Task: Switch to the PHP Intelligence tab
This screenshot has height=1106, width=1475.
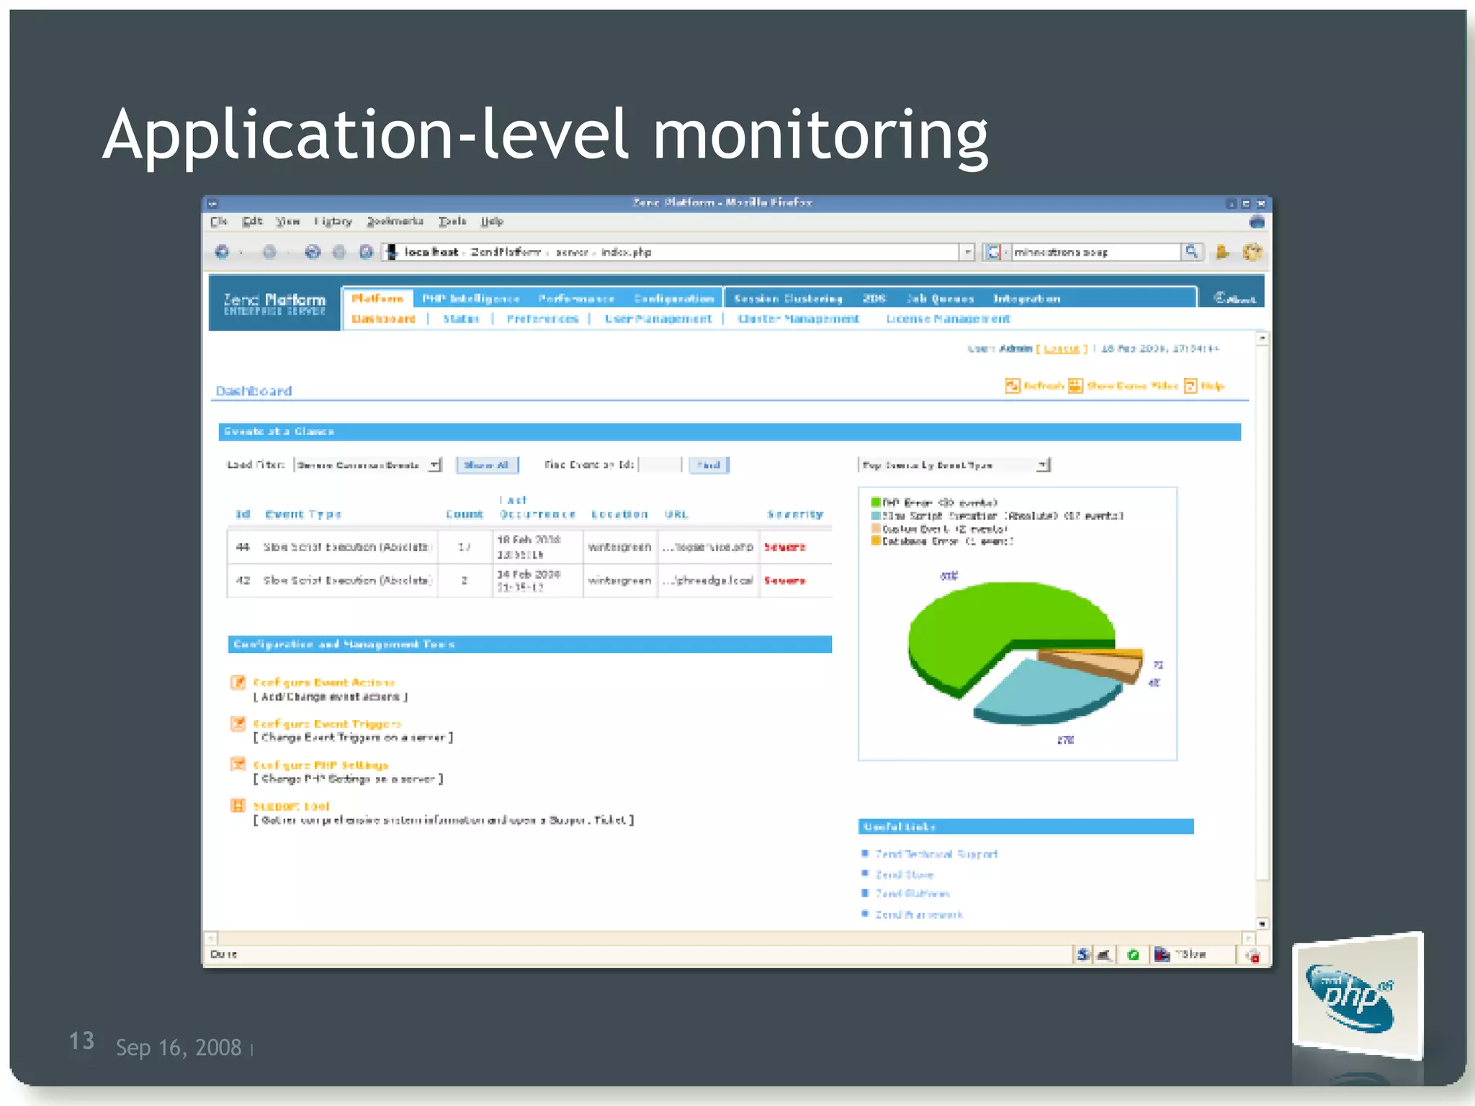Action: click(x=471, y=298)
